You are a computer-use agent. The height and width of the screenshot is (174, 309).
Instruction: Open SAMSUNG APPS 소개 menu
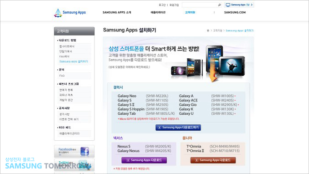point(117,12)
